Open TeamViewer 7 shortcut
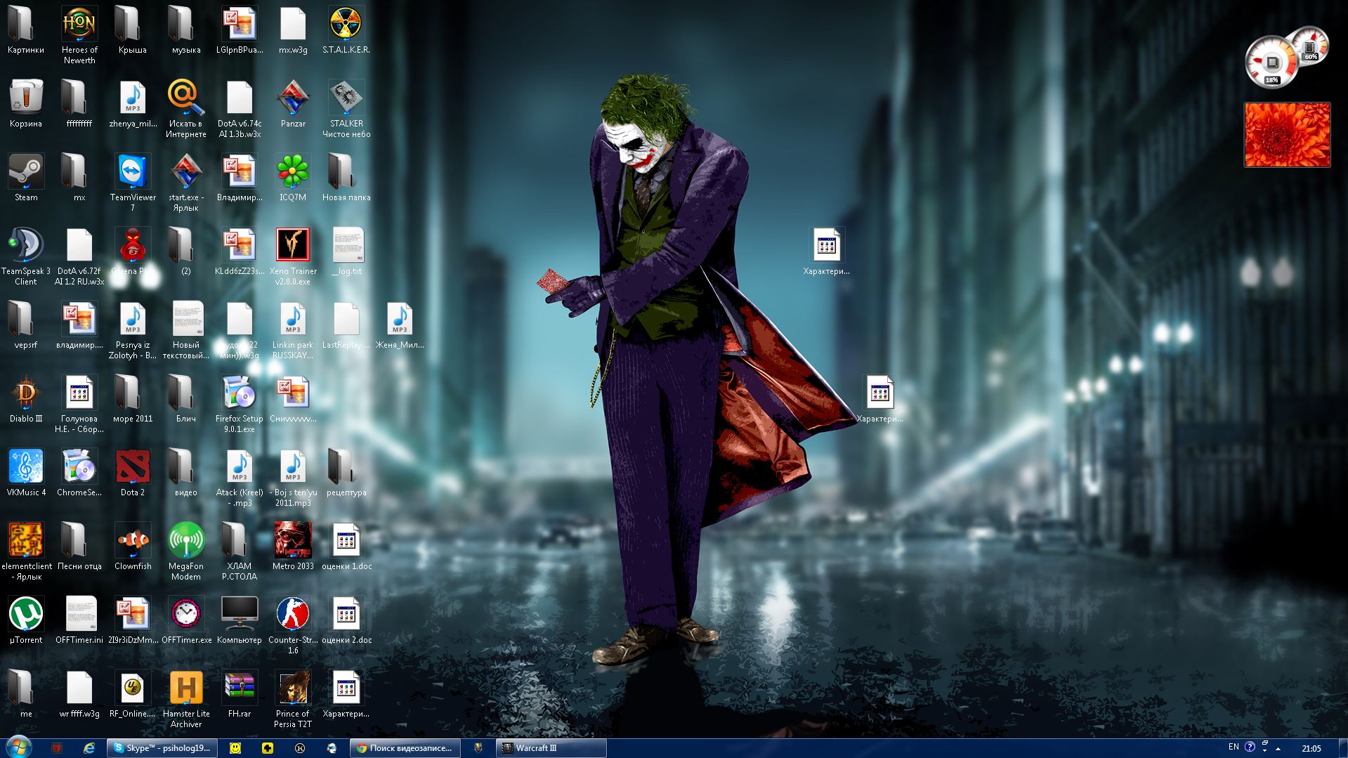This screenshot has height=758, width=1348. tap(133, 183)
